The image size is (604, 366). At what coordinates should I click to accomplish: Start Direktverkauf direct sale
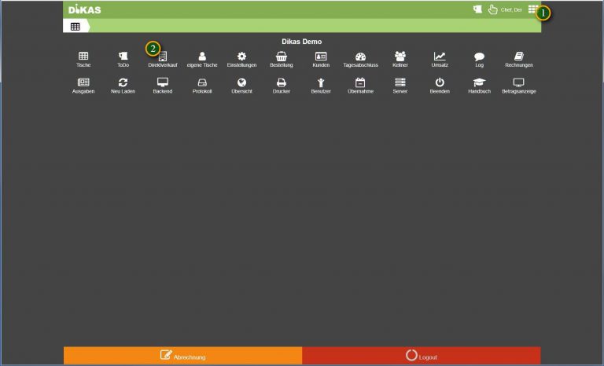(x=163, y=57)
